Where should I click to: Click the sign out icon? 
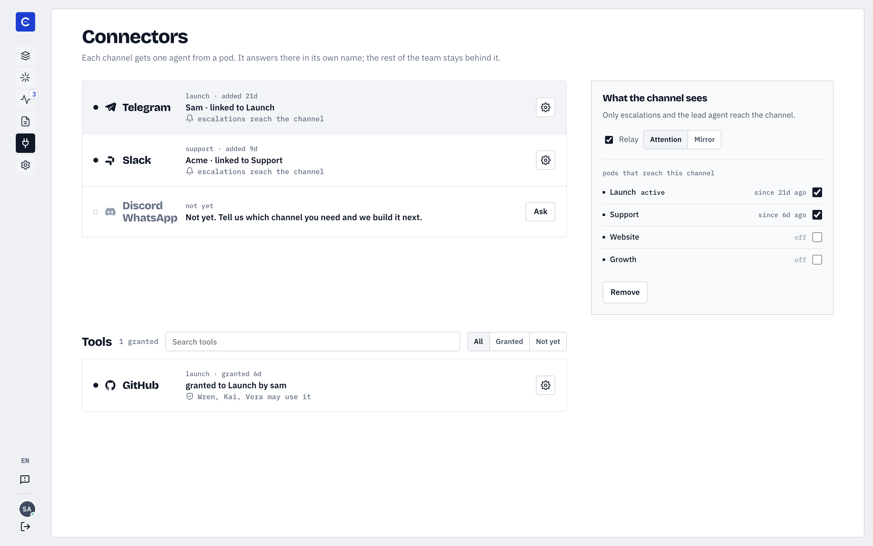pos(25,527)
